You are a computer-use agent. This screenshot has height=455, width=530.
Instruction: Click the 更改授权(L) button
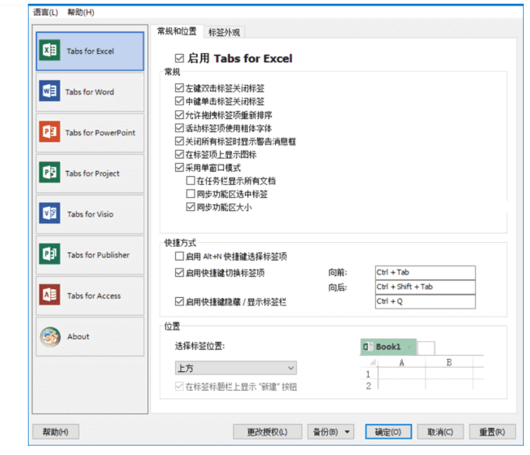(x=267, y=431)
